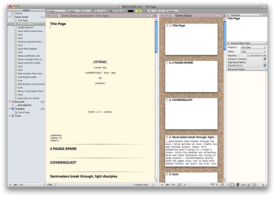This screenshot has height=197, width=275.
Task: Open the Presets formatting menu
Action: [173, 11]
